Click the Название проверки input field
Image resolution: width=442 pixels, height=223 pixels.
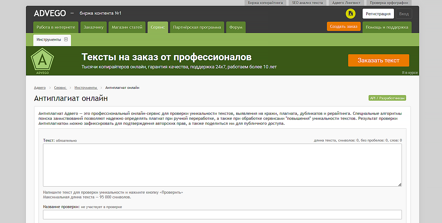[x=222, y=215]
